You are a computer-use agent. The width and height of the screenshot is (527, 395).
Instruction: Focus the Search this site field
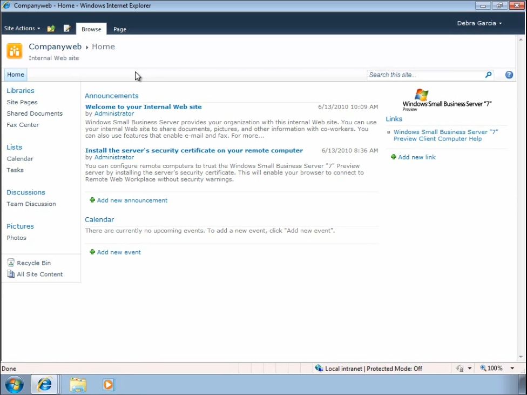point(425,75)
